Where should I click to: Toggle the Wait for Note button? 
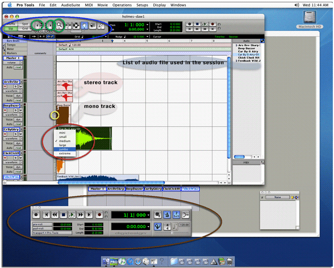click(158, 215)
